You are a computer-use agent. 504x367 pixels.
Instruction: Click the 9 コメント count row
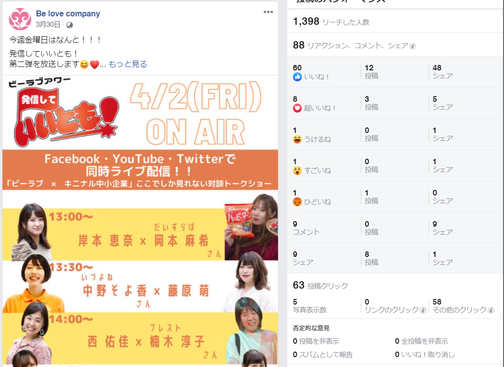click(x=395, y=228)
